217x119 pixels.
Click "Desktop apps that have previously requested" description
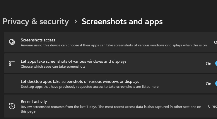click(x=90, y=87)
